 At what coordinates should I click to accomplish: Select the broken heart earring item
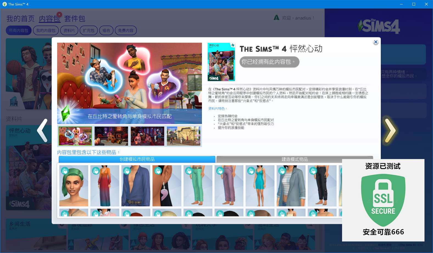[x=167, y=186]
